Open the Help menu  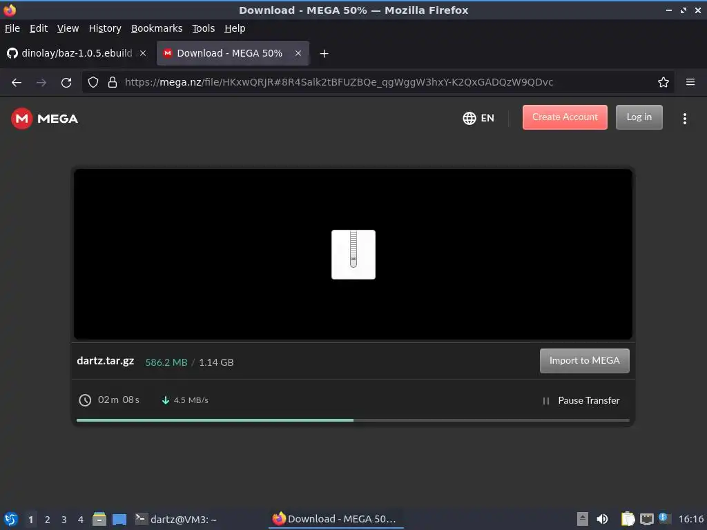click(235, 28)
